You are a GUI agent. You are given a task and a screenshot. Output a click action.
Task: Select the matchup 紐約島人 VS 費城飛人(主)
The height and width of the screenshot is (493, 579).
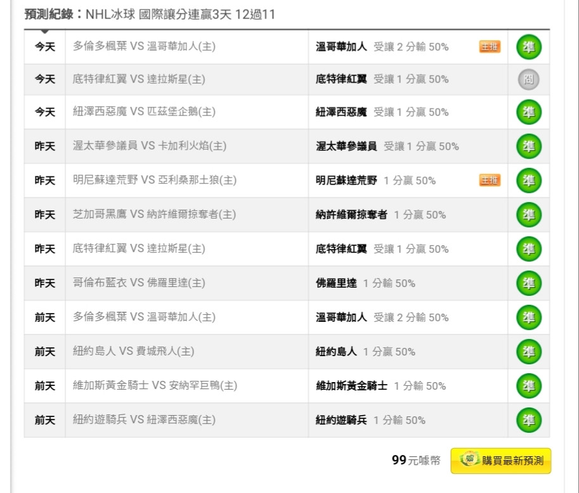(133, 351)
